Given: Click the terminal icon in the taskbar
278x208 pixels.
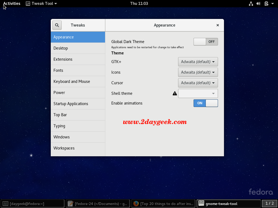Looking at the screenshot, I should [5, 204].
